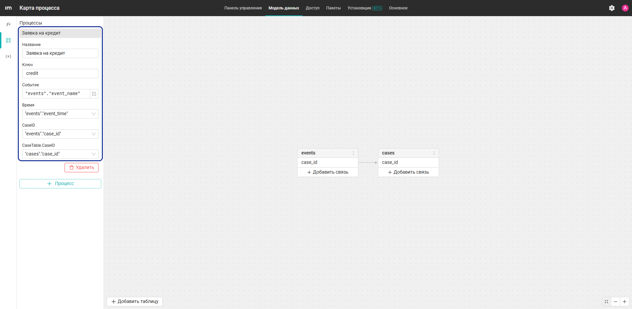Focus the Ключ input field
The width and height of the screenshot is (632, 309).
pos(60,74)
